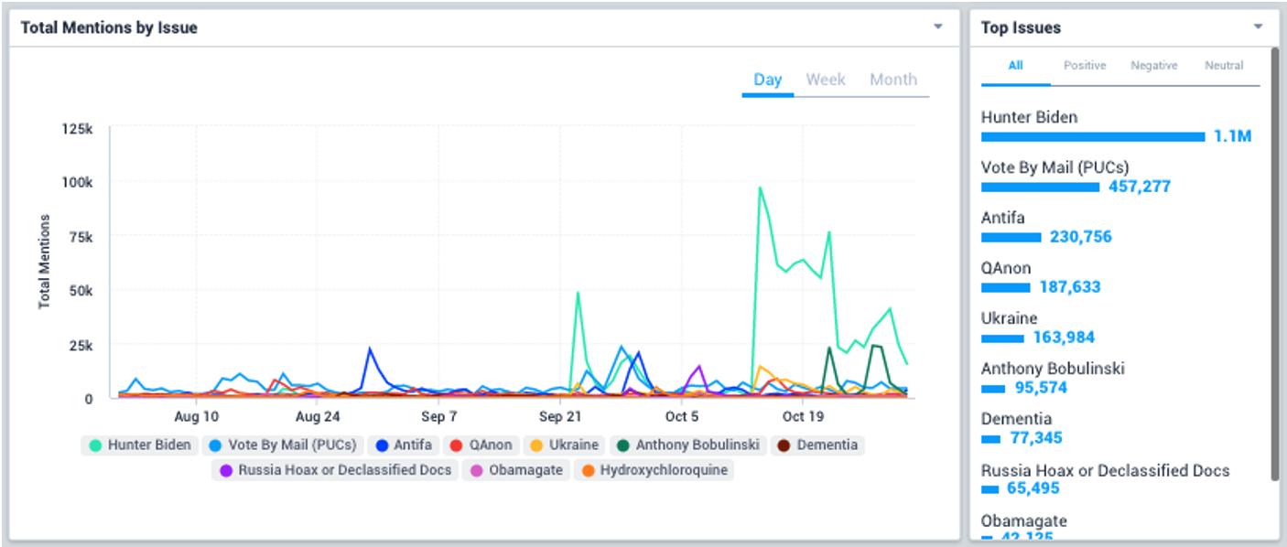Switch chart to Day view
The image size is (1287, 547).
point(767,80)
